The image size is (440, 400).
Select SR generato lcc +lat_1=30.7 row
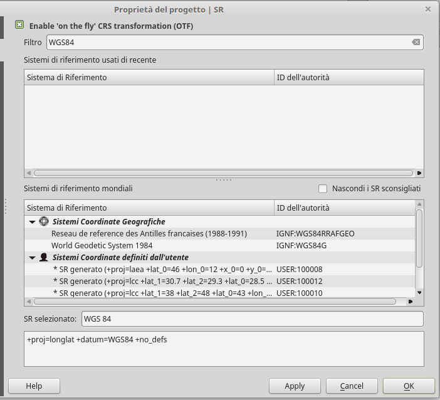(x=219, y=282)
